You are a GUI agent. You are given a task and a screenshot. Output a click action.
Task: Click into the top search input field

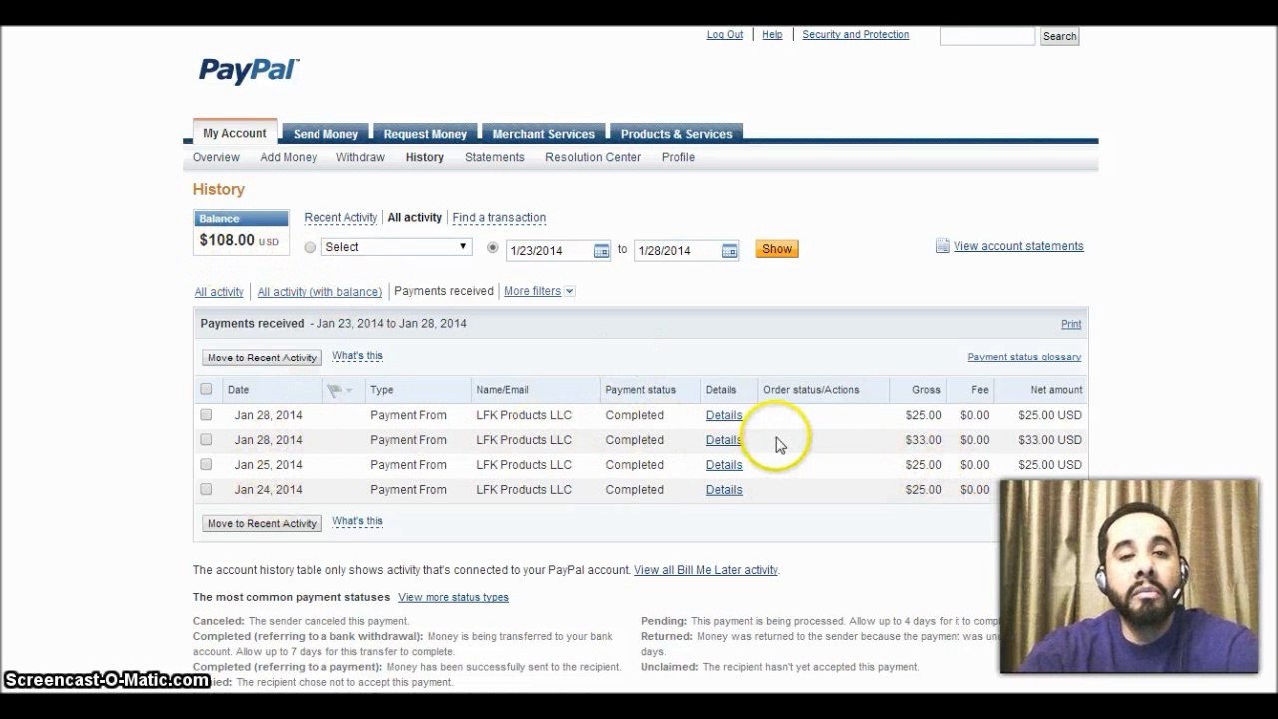pyautogui.click(x=986, y=36)
